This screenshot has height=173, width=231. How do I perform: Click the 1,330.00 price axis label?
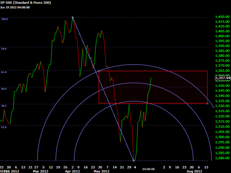[223, 106]
